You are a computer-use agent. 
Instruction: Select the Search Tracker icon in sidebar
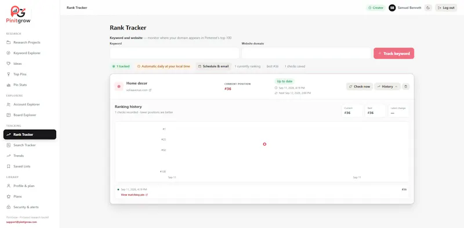pos(8,145)
